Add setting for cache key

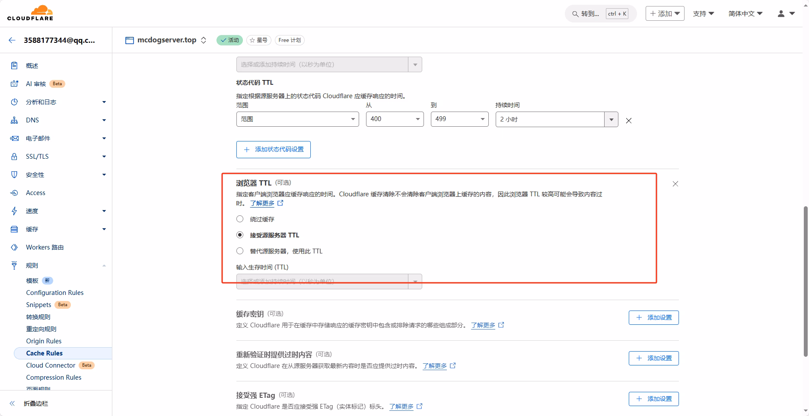[x=653, y=317]
